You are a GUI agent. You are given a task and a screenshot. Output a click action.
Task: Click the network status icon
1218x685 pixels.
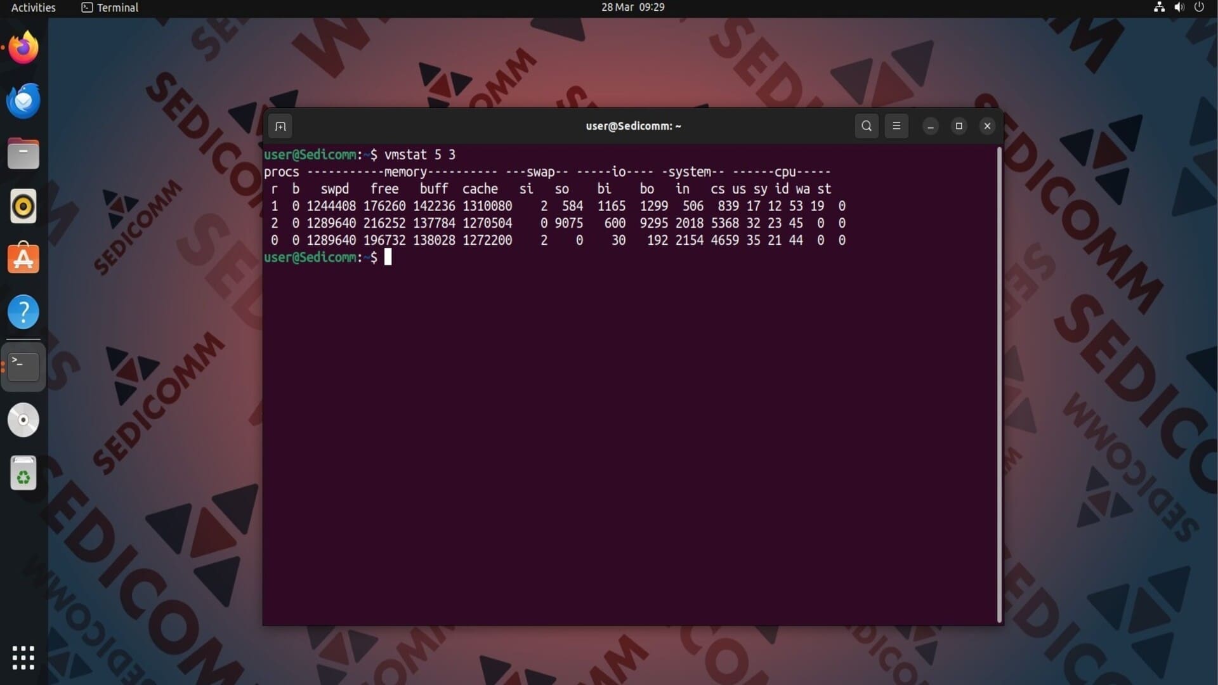(1159, 8)
